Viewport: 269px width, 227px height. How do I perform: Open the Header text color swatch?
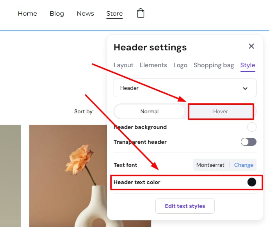click(252, 182)
